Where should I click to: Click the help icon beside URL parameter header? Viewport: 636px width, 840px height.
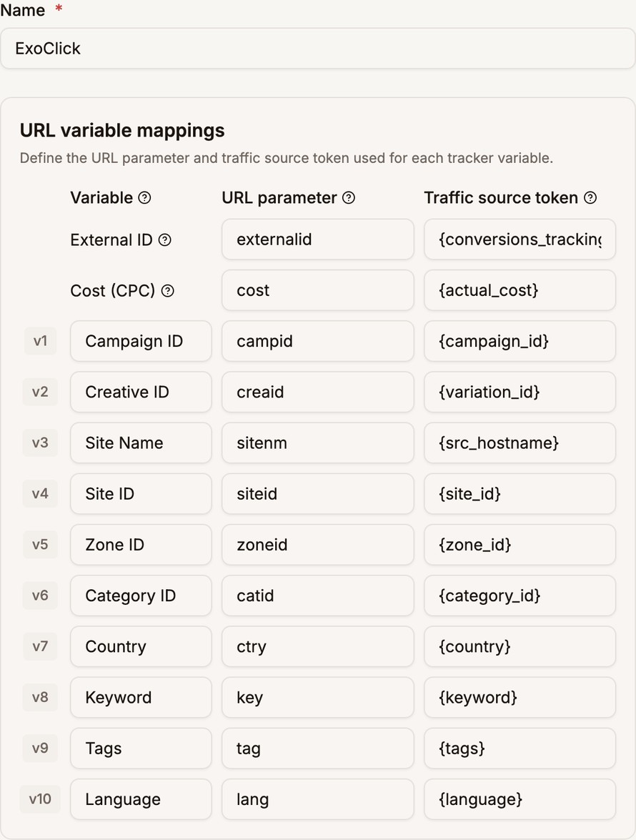point(349,198)
